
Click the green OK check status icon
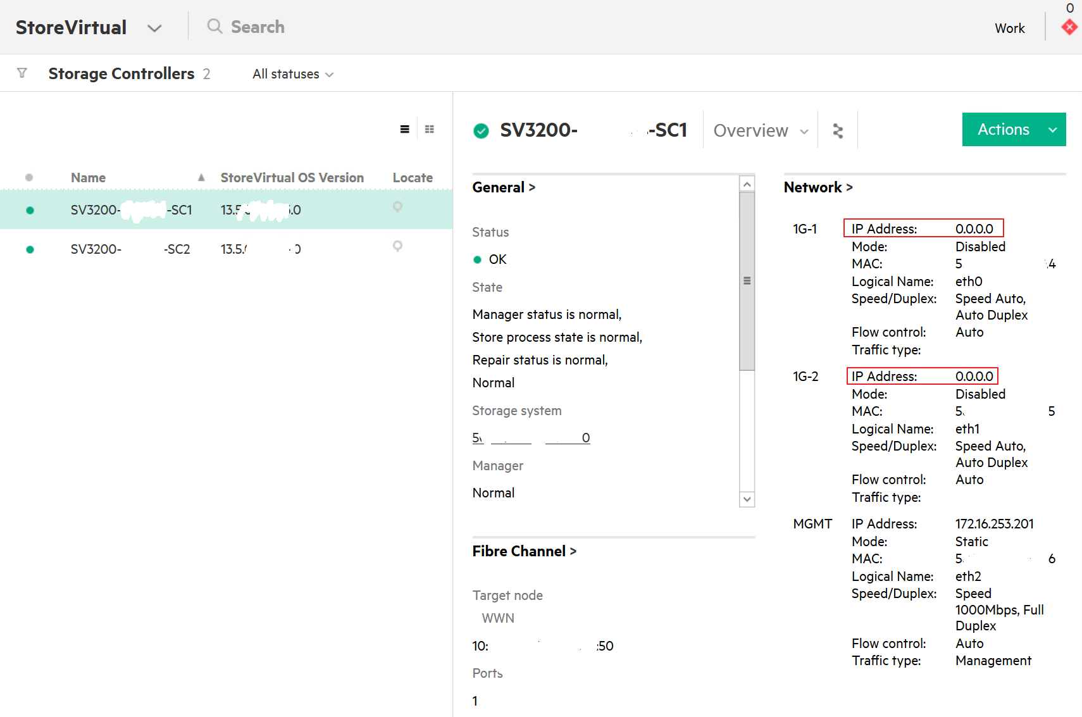(481, 130)
